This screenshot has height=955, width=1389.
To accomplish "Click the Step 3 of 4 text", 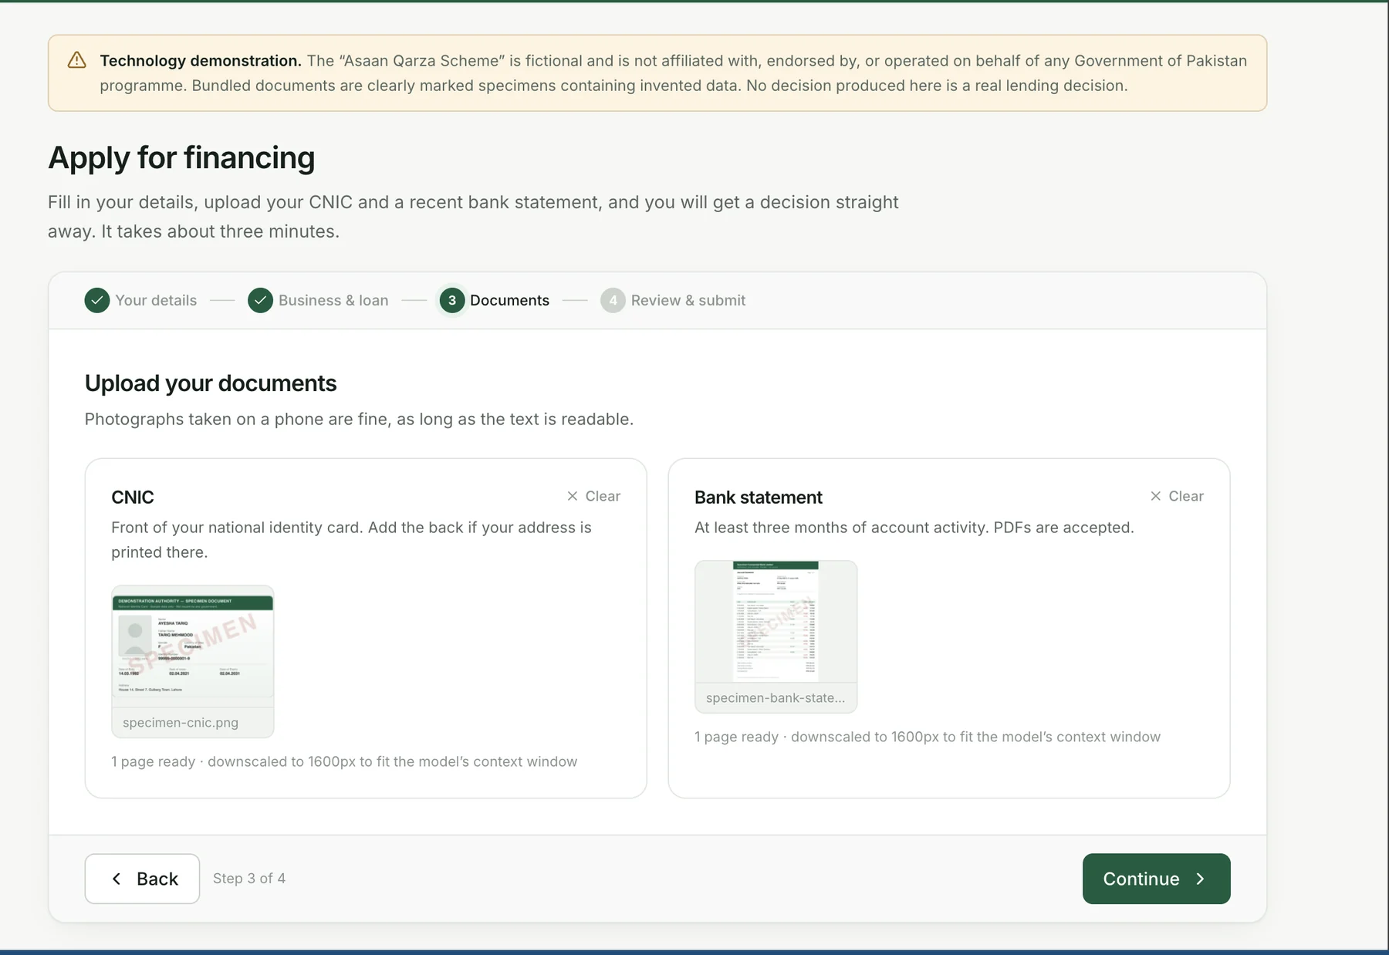I will coord(249,879).
